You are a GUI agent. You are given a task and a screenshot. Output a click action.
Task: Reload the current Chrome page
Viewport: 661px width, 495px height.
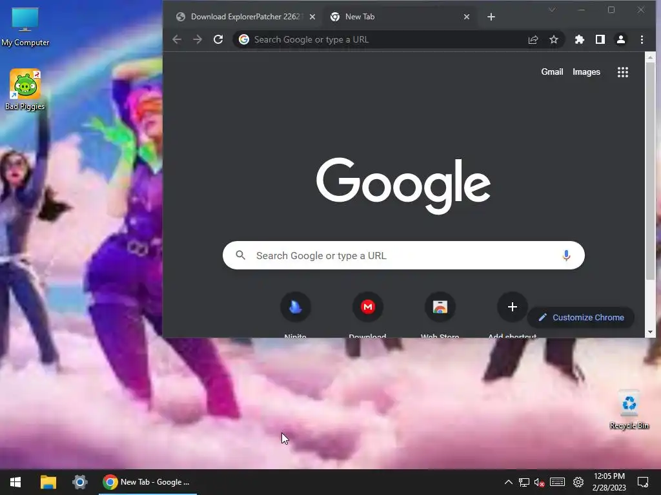point(218,39)
